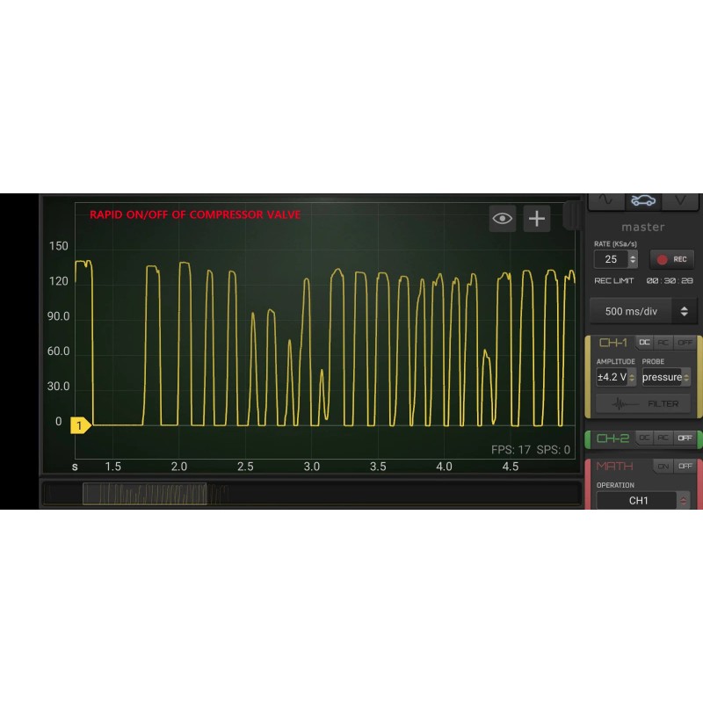The image size is (703, 703).
Task: Enable DC coupling on CH-2
Action: [x=644, y=438]
